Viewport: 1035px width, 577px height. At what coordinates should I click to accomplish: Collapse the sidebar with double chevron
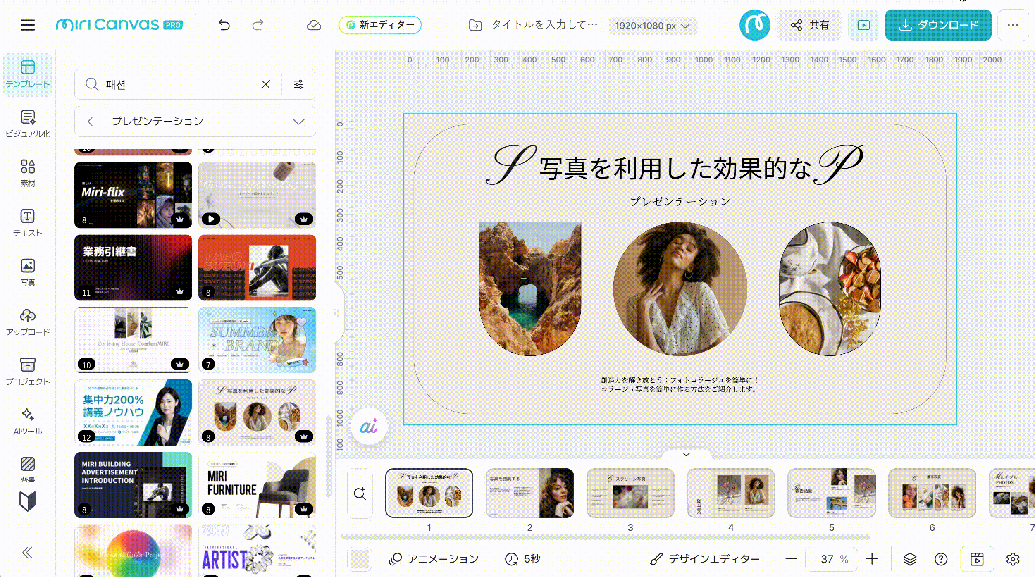(28, 553)
